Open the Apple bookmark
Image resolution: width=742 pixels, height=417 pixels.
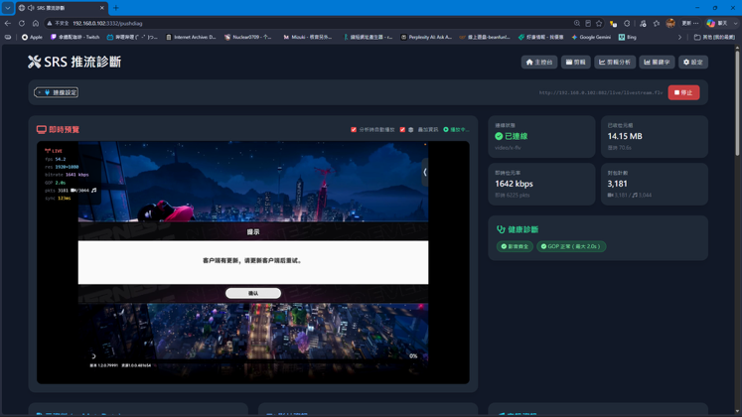pyautogui.click(x=32, y=37)
